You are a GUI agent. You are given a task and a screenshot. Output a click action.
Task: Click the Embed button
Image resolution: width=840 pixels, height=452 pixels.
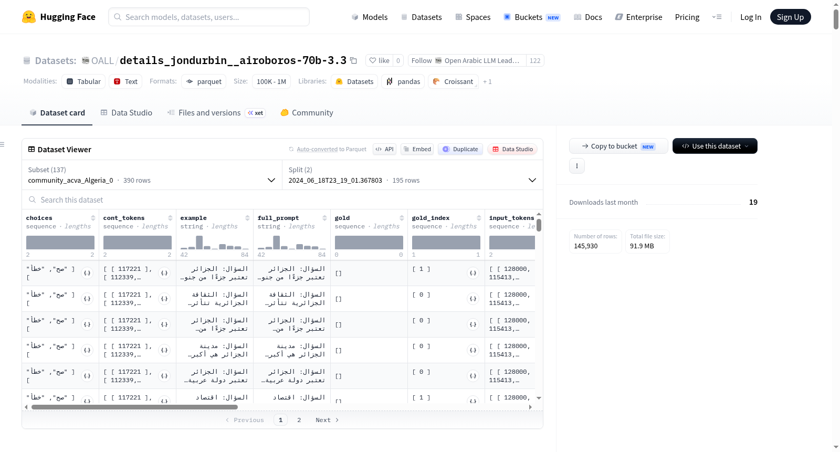[417, 149]
